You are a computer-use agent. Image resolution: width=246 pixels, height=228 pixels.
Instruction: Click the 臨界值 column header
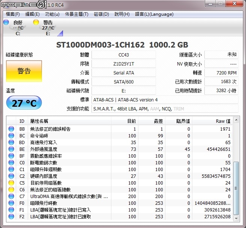[179, 121]
